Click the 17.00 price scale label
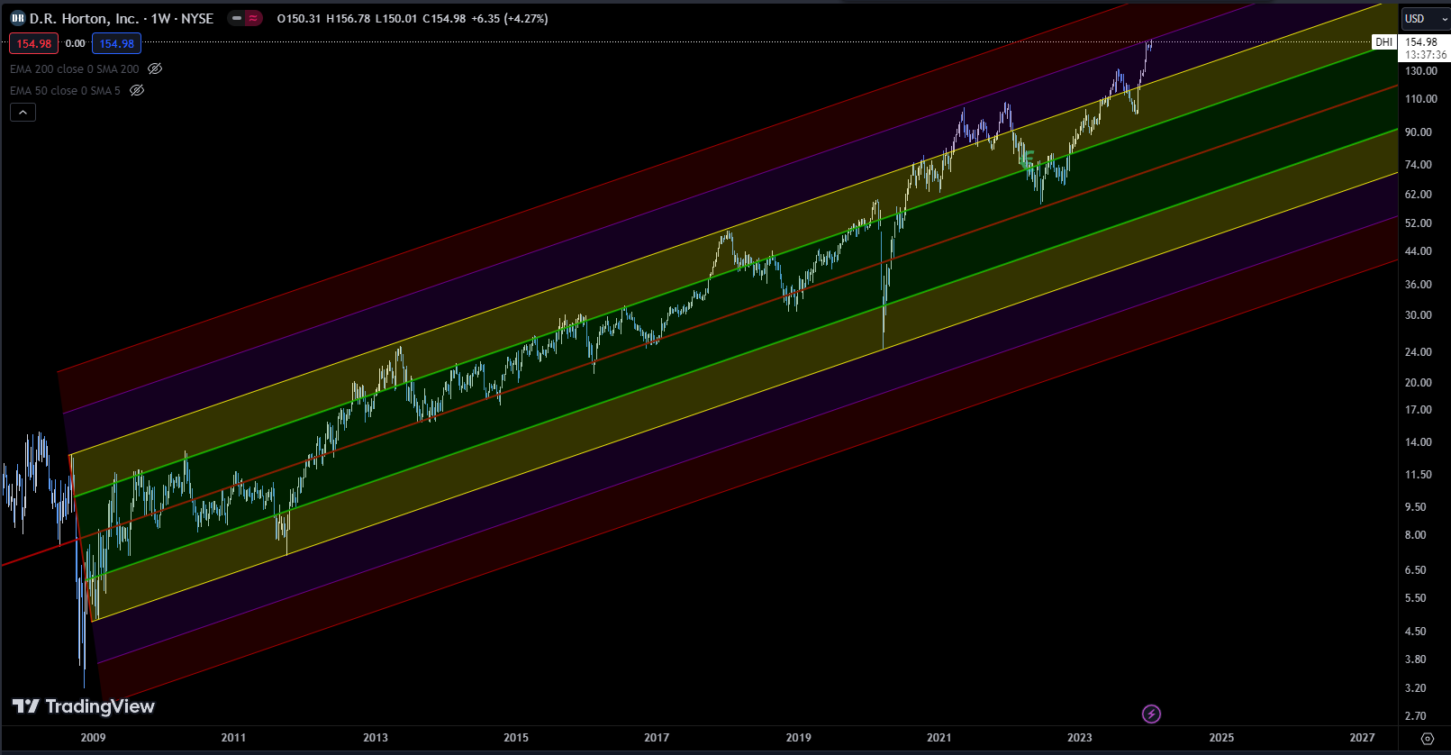Image resolution: width=1451 pixels, height=755 pixels. [x=1419, y=410]
